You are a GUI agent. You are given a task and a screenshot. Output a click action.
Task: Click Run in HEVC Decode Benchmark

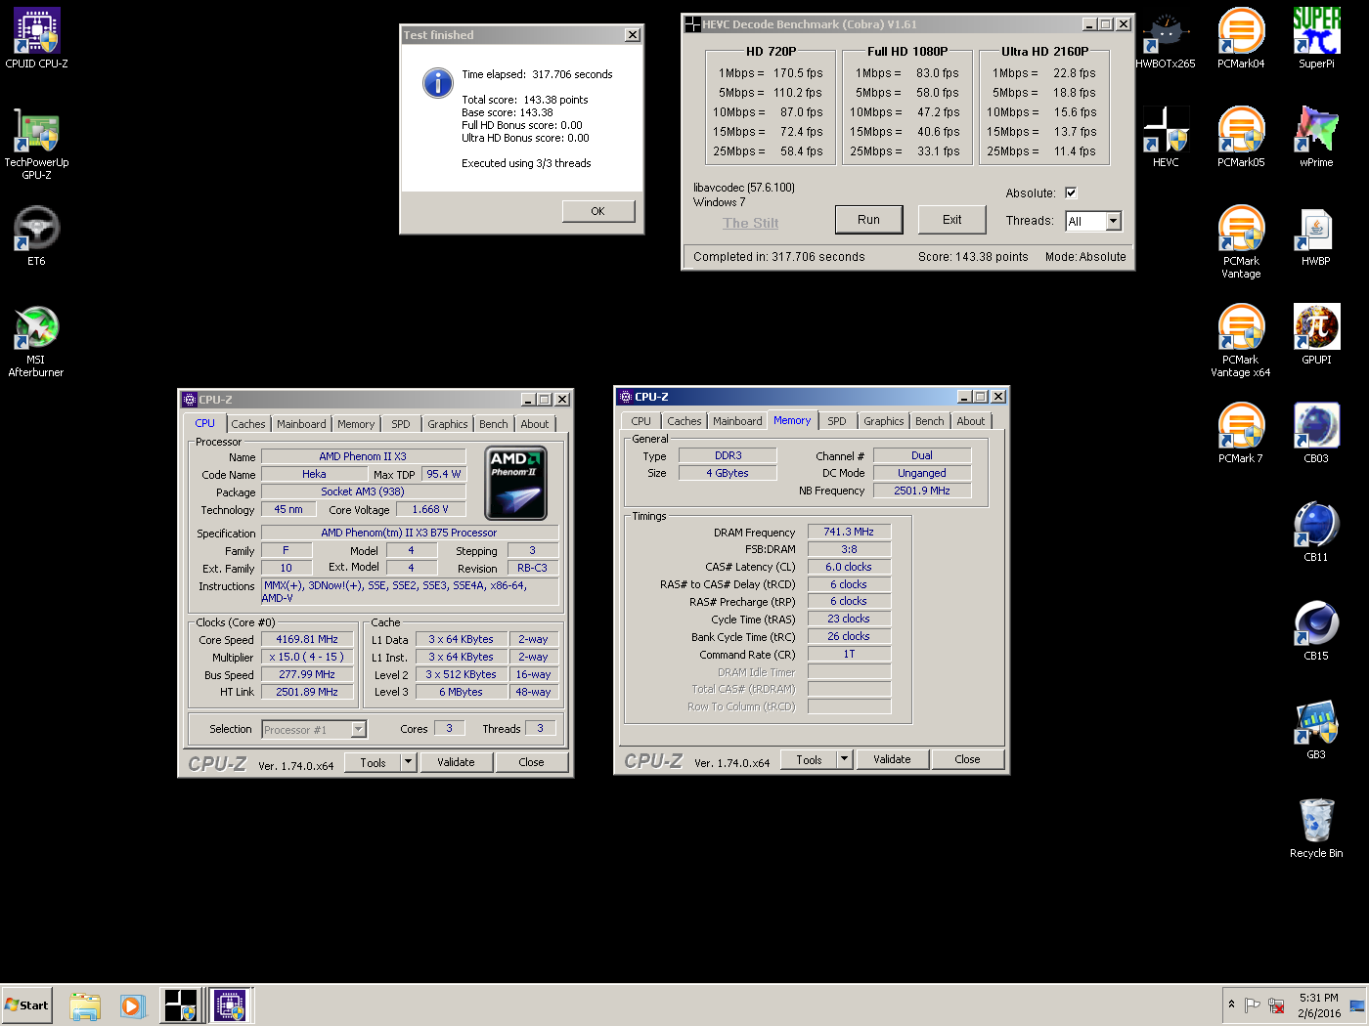click(868, 220)
